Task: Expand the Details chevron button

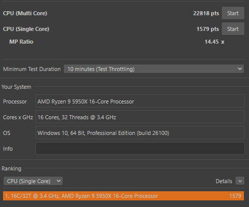Action: (x=240, y=181)
